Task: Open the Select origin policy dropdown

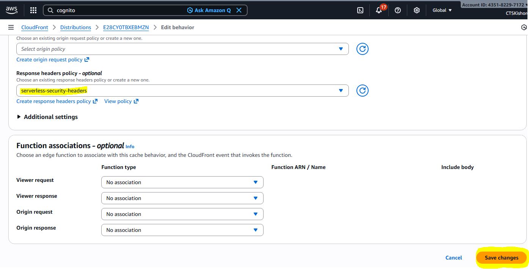Action: [x=182, y=49]
